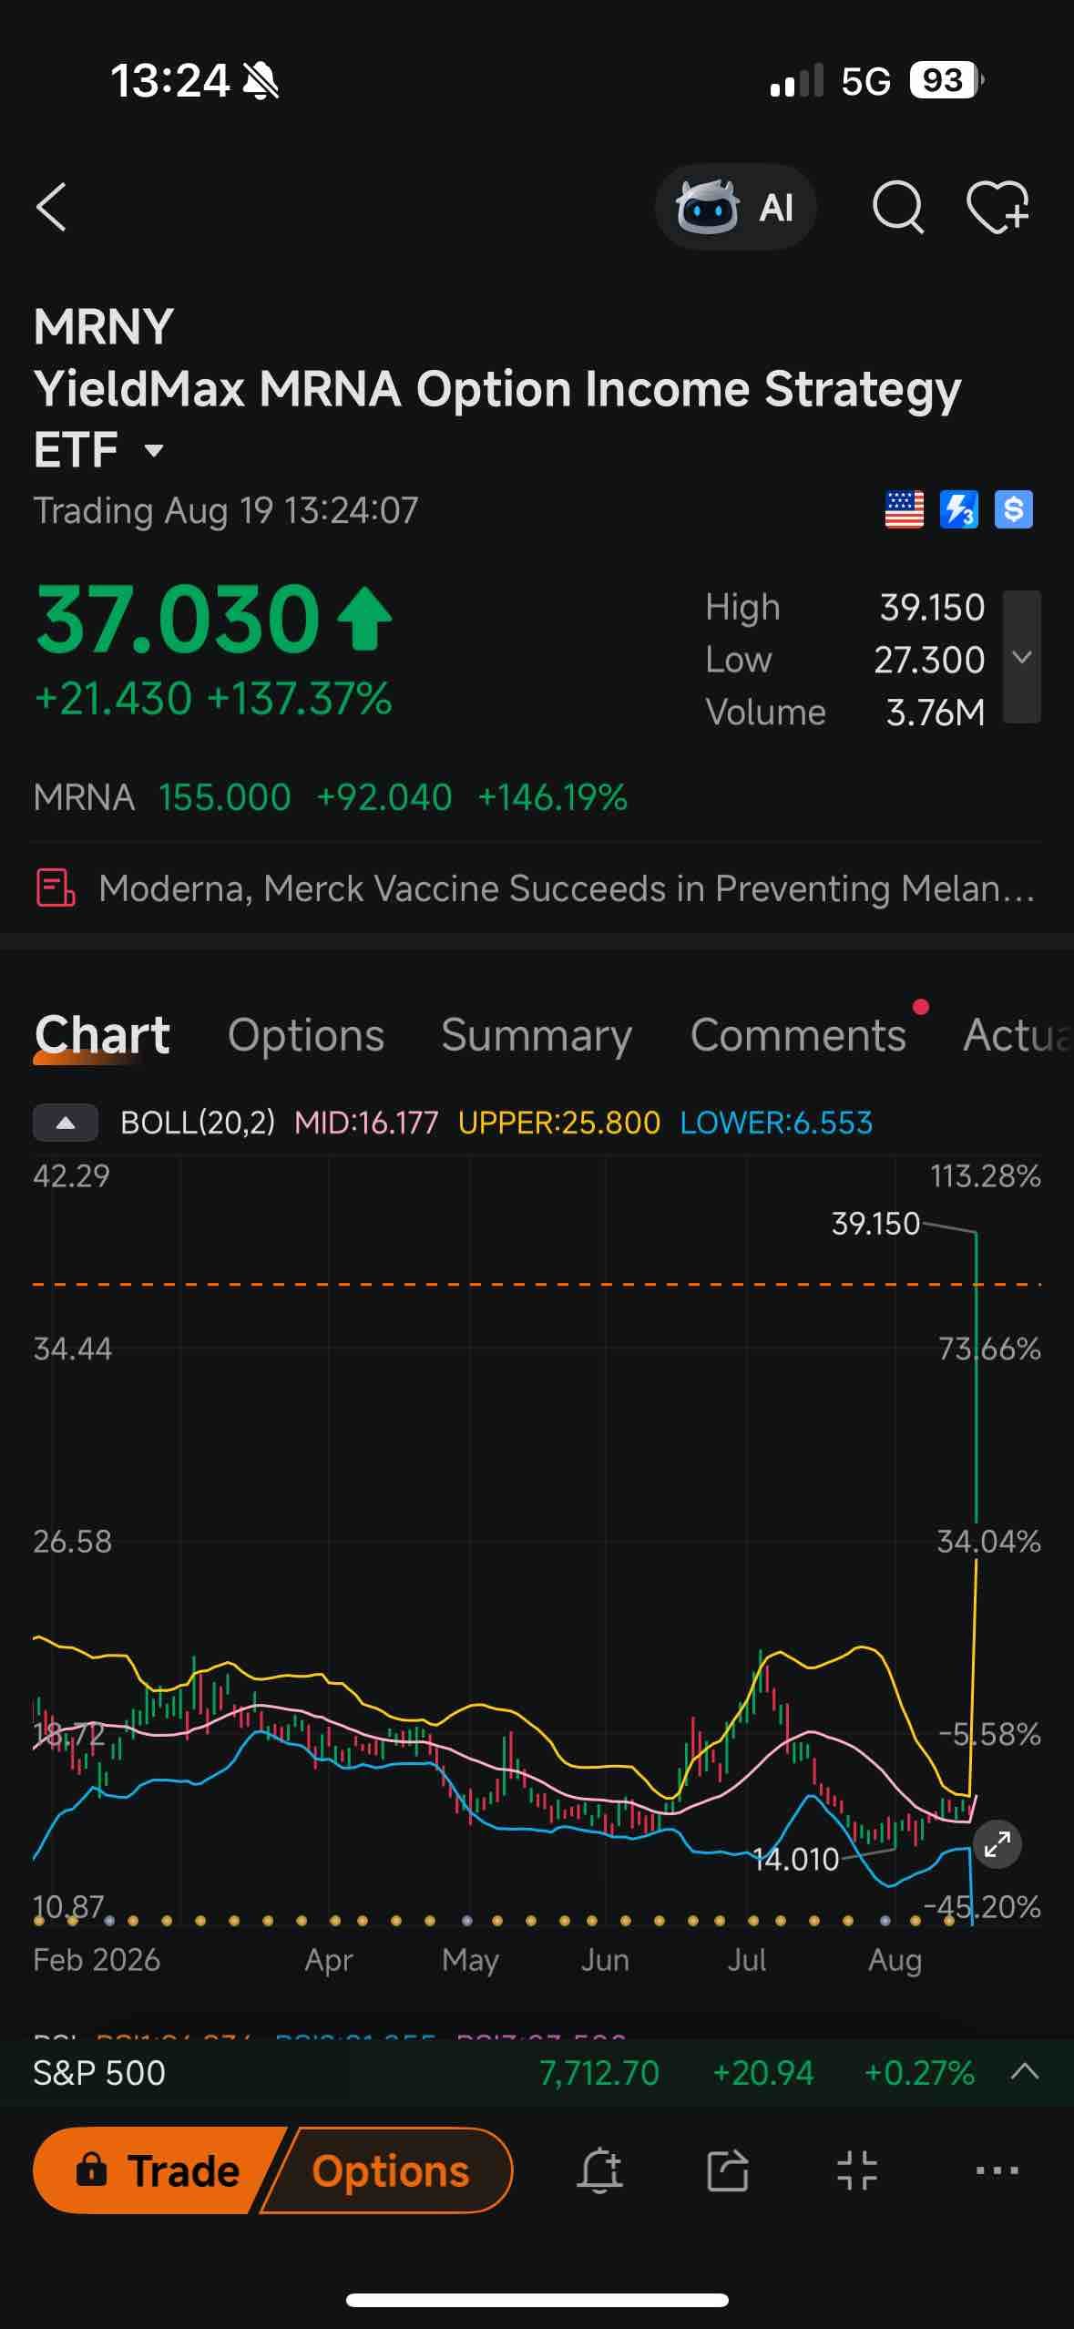Screen dimensions: 1074x2329
Task: Set a price alert with bell icon
Action: tap(599, 2171)
